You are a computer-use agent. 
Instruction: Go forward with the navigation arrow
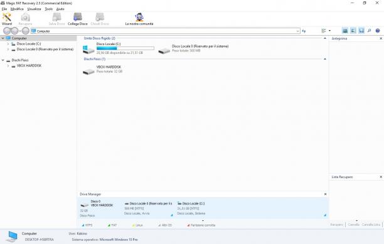(14, 31)
